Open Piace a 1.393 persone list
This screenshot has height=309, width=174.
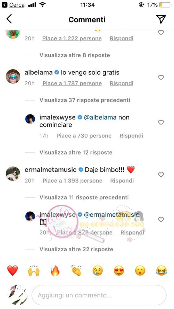[x=72, y=181]
